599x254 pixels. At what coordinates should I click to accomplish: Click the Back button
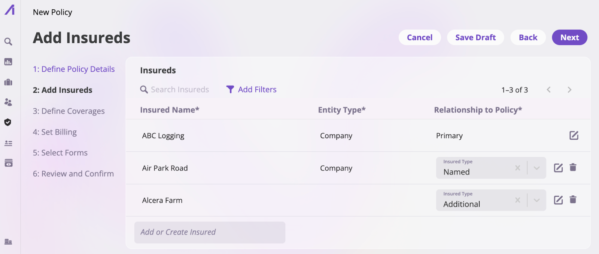528,37
